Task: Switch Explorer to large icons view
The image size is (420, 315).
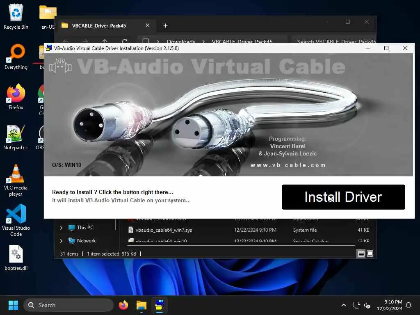Action: click(370, 253)
